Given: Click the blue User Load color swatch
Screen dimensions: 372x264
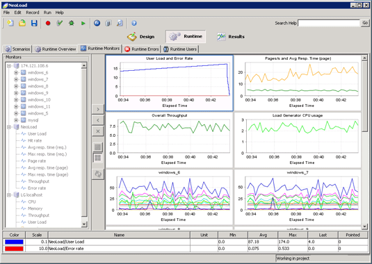Looking at the screenshot, I should [x=14, y=242].
